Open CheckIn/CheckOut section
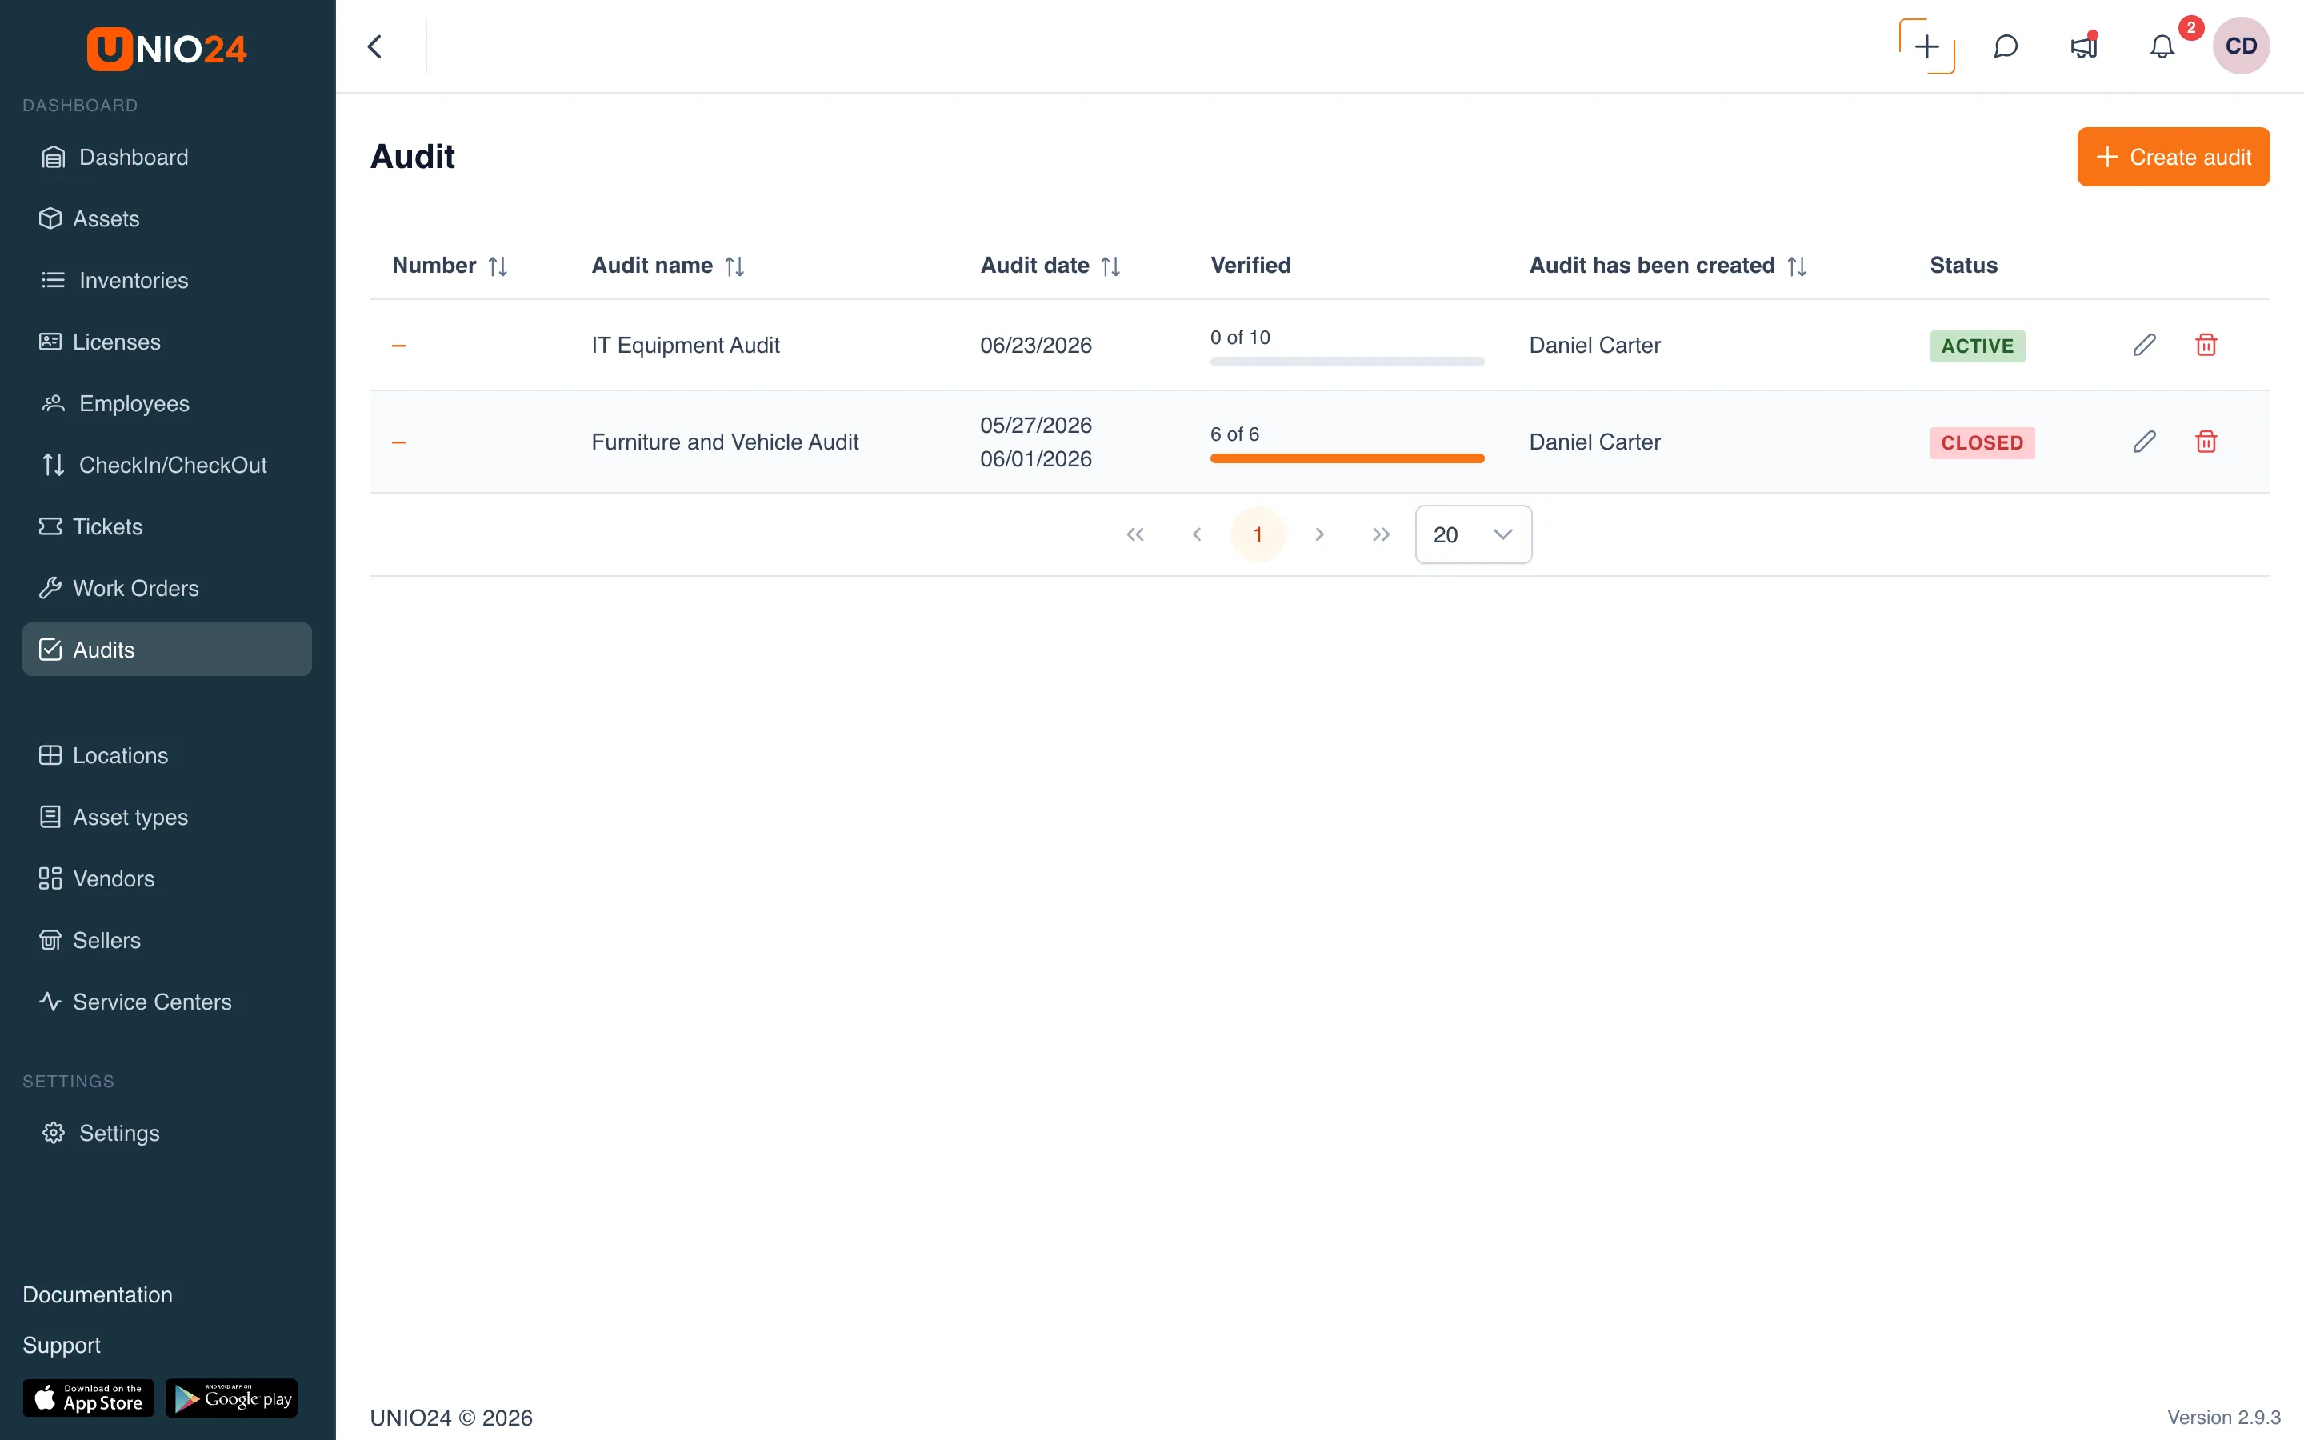This screenshot has width=2304, height=1440. coord(166,465)
